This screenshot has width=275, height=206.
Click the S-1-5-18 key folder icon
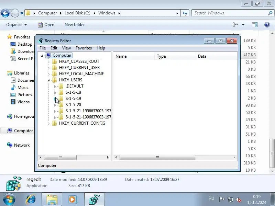click(x=61, y=92)
